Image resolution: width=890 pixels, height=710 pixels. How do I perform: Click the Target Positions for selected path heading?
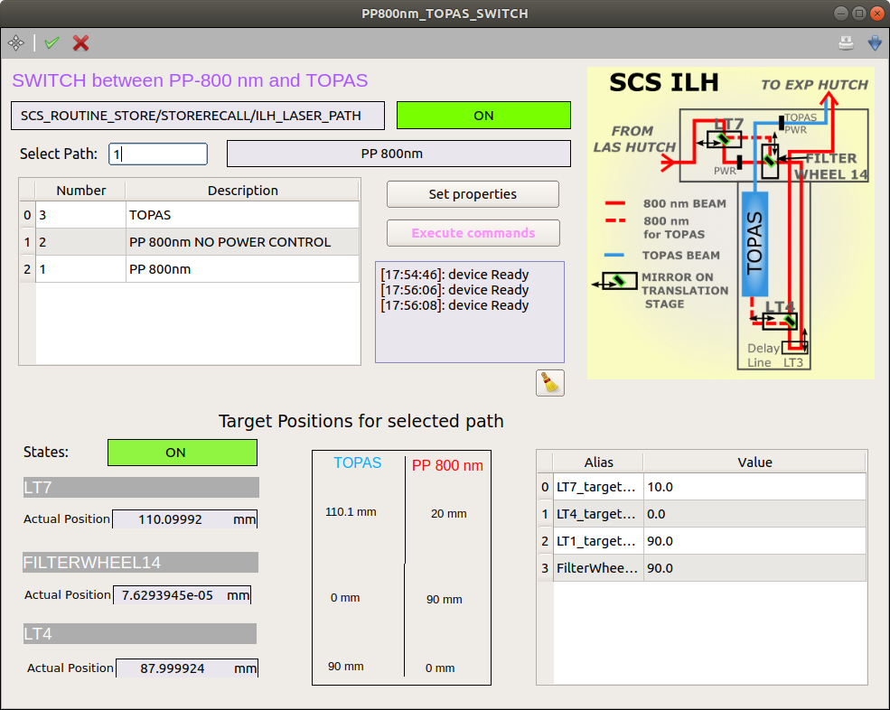[x=361, y=421]
